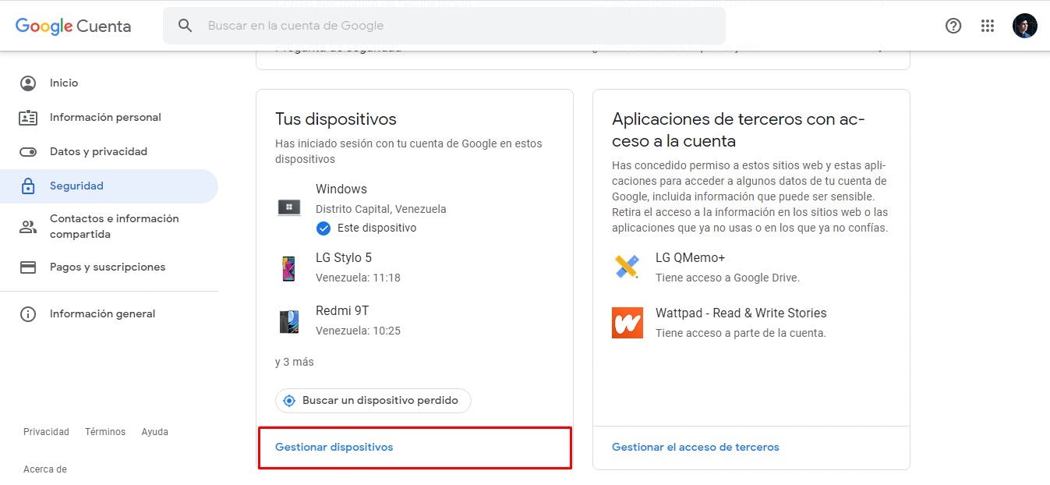The width and height of the screenshot is (1050, 485).
Task: Expand the Pregunta de seguridad chevron
Action: point(881,47)
